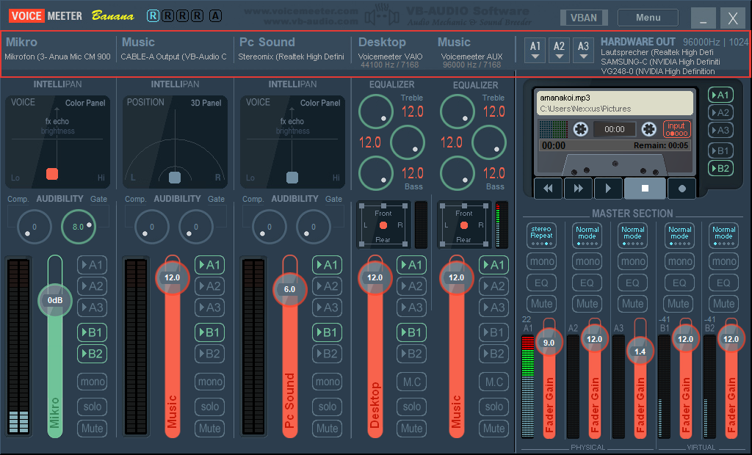Toggle cassette playback to B2 bus

pos(720,168)
